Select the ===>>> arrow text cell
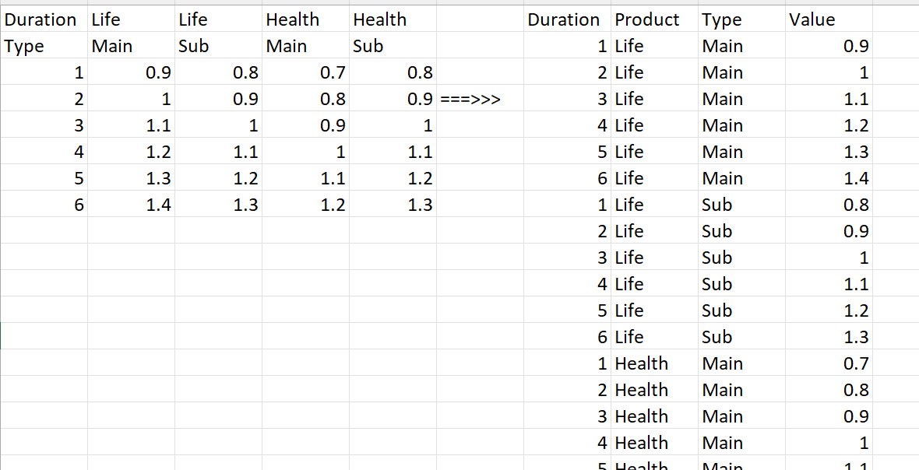The width and height of the screenshot is (919, 470). 470,100
